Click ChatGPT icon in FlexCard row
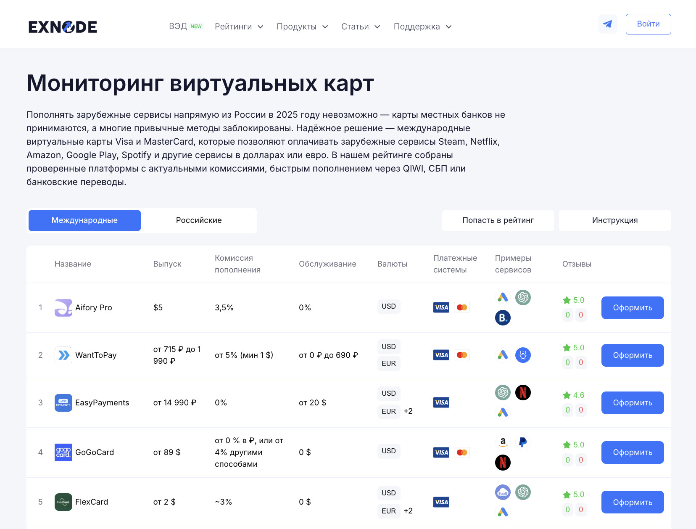Screen dimensions: 696x529 [523, 492]
